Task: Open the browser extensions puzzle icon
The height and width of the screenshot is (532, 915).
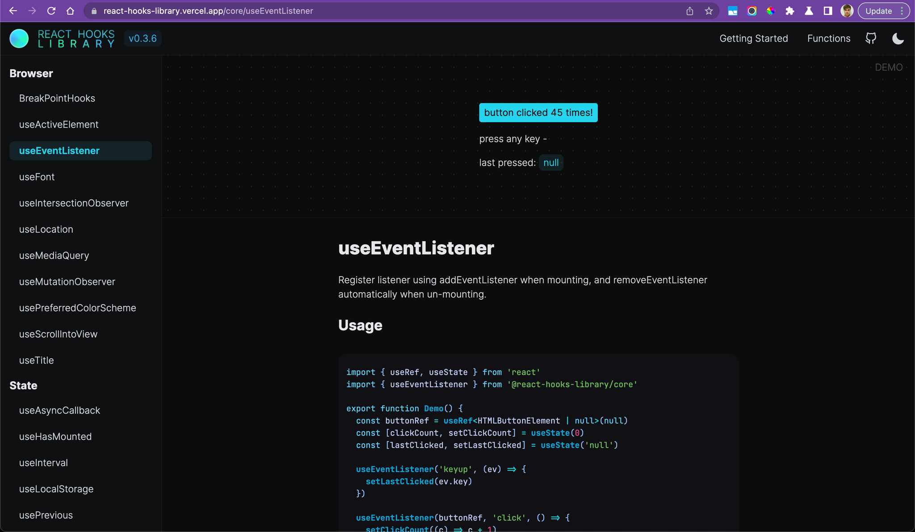Action: [790, 11]
